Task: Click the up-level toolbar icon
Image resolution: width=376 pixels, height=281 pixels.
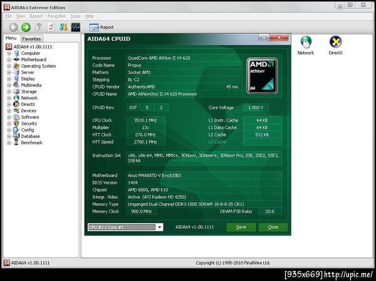Action: tap(38, 27)
